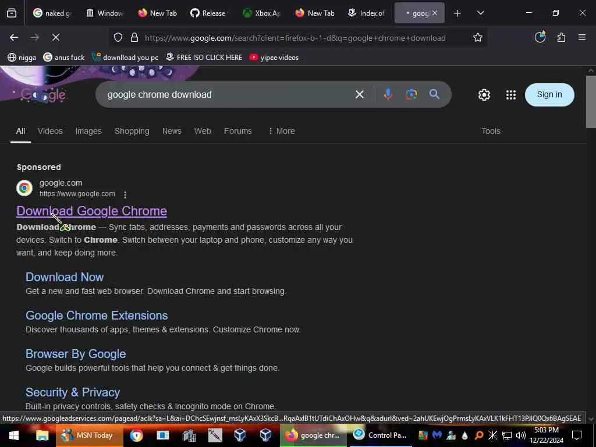The height and width of the screenshot is (447, 596).
Task: Open a new tab with plus button
Action: [457, 13]
